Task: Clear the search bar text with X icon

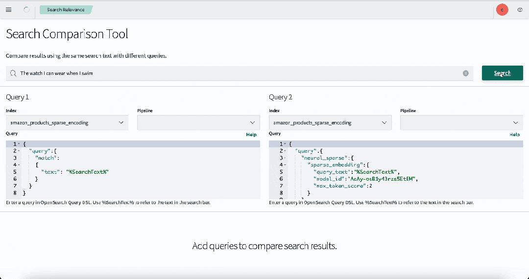Action: coord(465,73)
